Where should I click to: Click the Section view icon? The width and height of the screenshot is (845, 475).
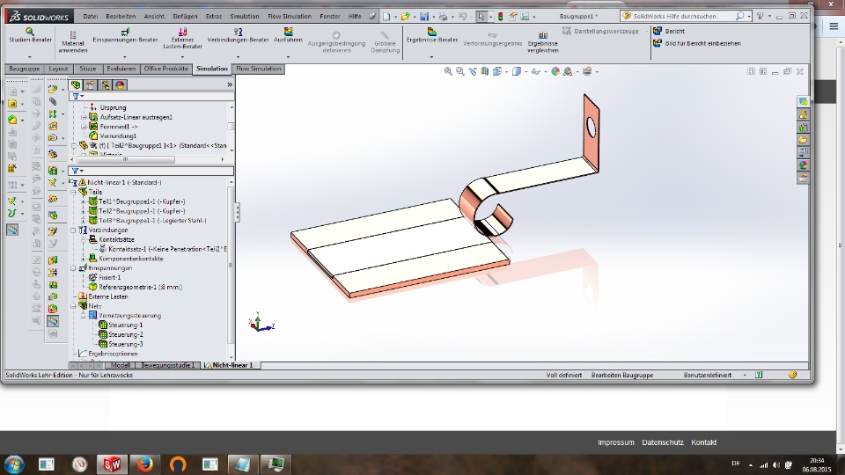coord(485,71)
